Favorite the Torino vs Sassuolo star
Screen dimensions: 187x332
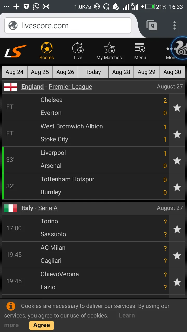coord(177,229)
